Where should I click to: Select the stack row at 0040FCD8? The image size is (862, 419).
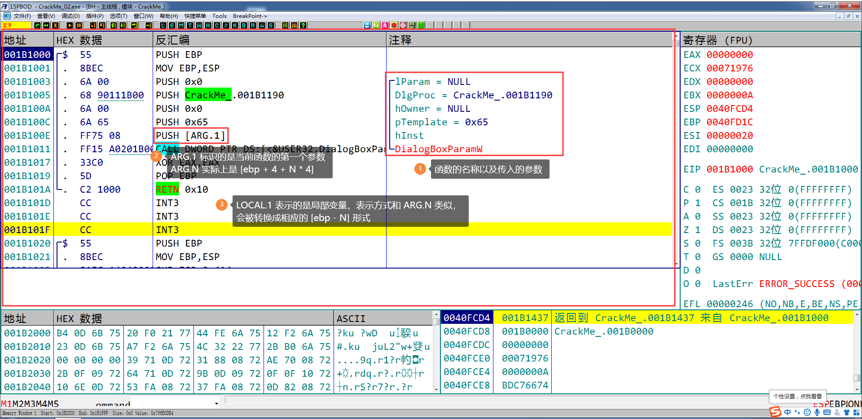pos(646,331)
